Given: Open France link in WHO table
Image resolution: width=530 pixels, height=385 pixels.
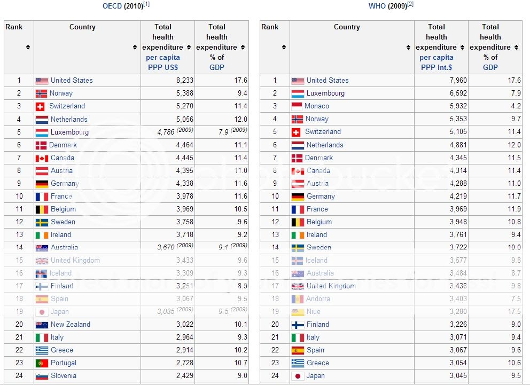Looking at the screenshot, I should point(317,209).
